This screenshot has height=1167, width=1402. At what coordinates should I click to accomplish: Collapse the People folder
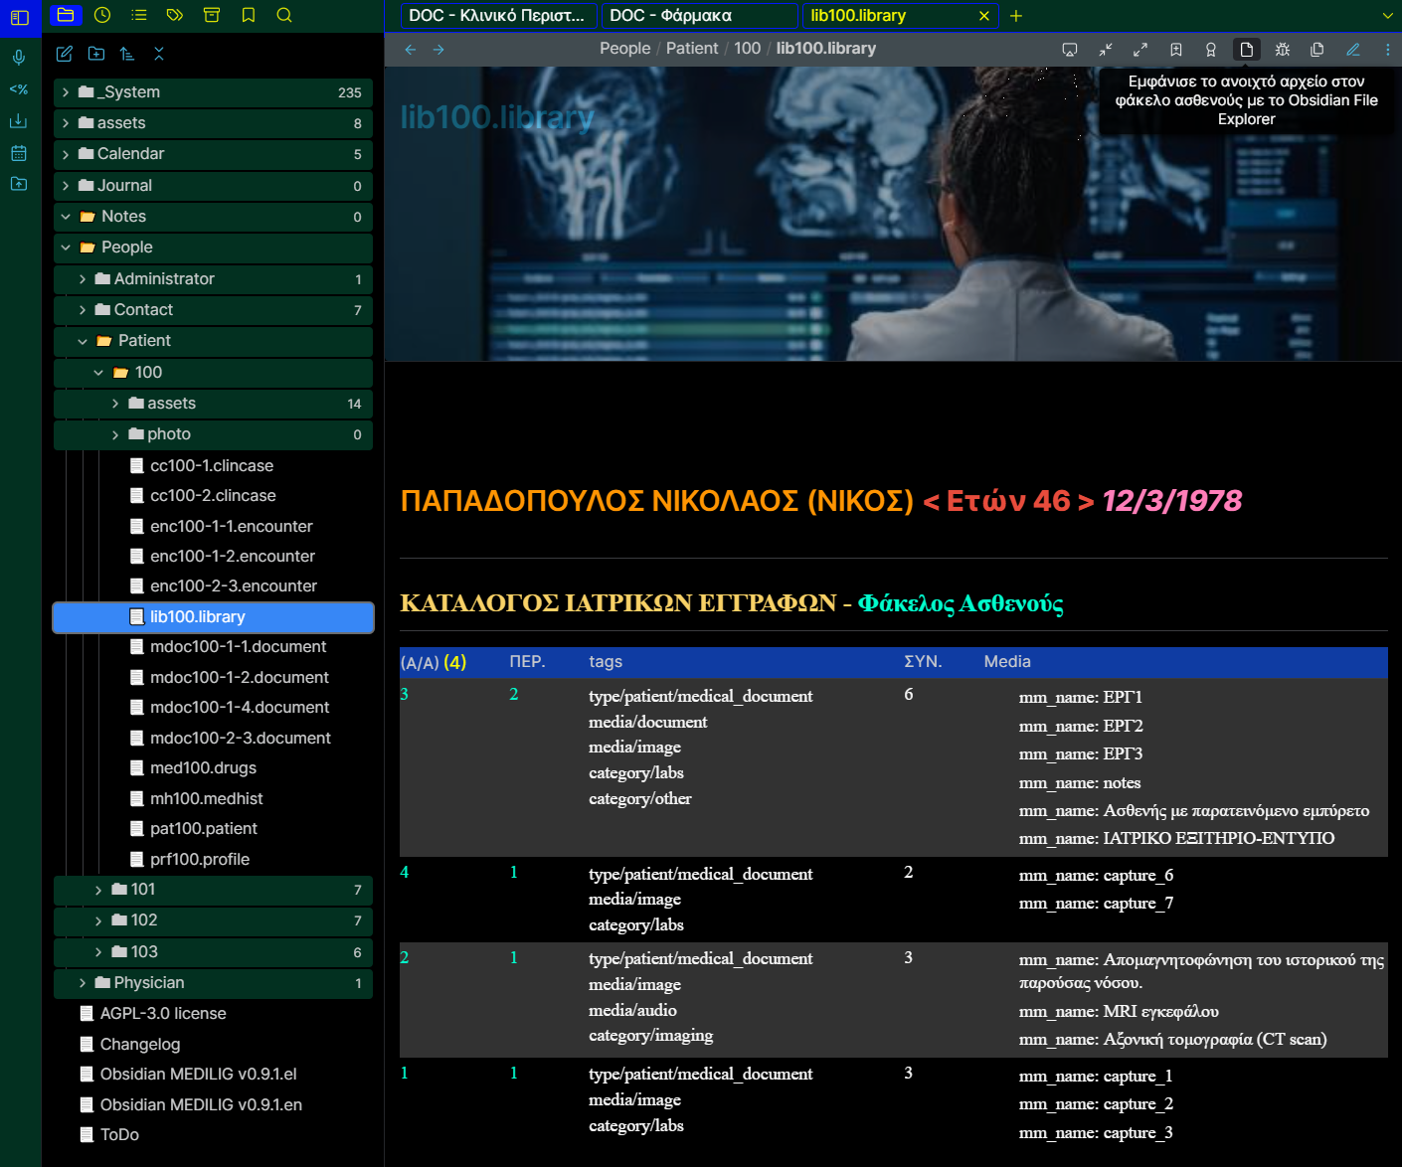(213, 248)
